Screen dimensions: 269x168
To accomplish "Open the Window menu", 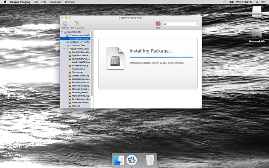I will click(x=69, y=2).
